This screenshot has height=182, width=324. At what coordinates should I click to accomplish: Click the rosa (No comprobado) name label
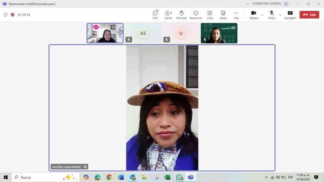[66, 167]
